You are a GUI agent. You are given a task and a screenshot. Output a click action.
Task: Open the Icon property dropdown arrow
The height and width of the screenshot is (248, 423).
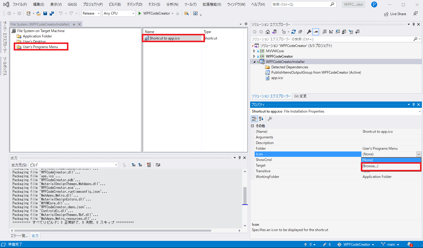tap(419, 154)
